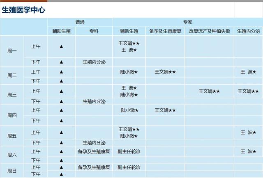Select the 普通 column group header
The image size is (263, 178).
tap(80, 22)
